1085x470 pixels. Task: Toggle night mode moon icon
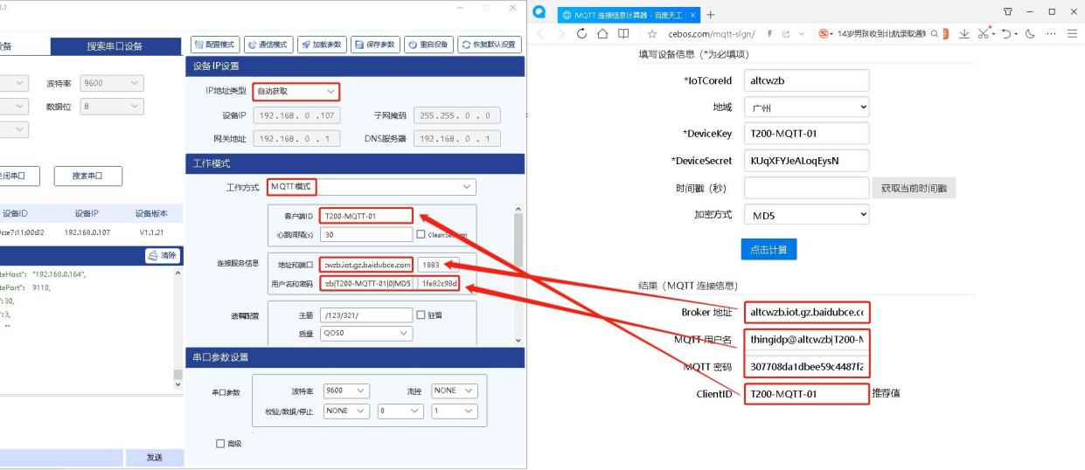coord(1028,34)
